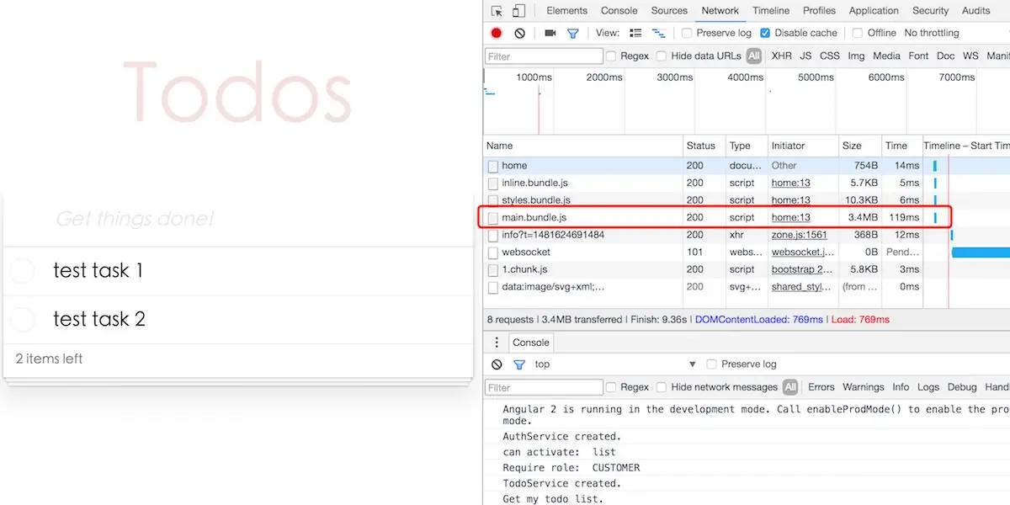Click the websocket pending bar in the waterfall
1010x505 pixels.
click(x=981, y=252)
